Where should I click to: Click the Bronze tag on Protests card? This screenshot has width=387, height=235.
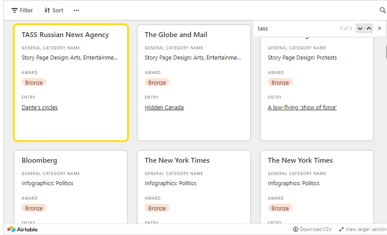[x=280, y=82]
